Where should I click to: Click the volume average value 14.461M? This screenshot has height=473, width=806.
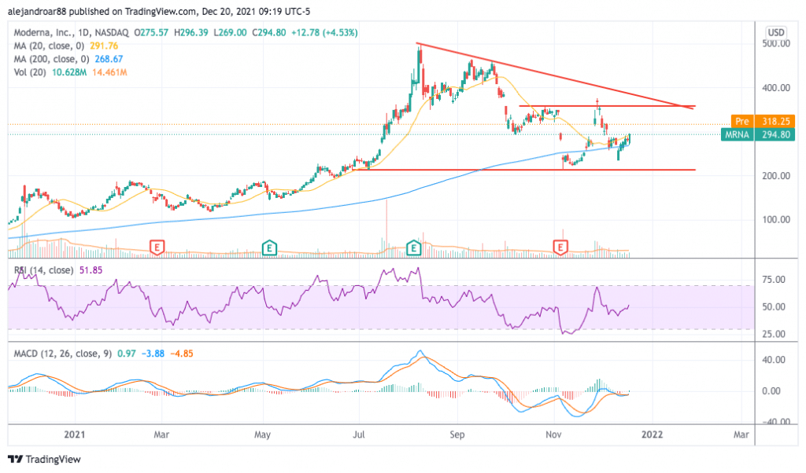[x=109, y=72]
